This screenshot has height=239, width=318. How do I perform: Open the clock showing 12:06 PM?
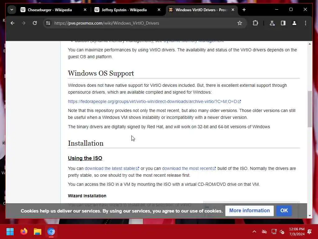point(297,232)
